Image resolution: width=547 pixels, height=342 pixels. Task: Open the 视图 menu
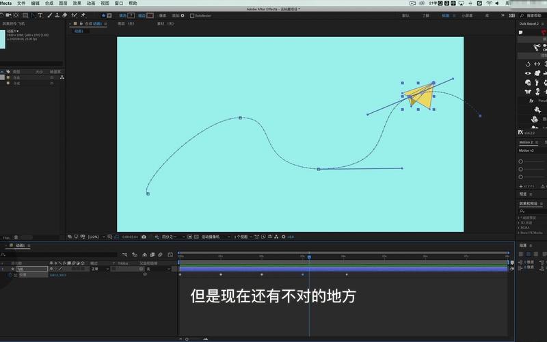[105, 3]
